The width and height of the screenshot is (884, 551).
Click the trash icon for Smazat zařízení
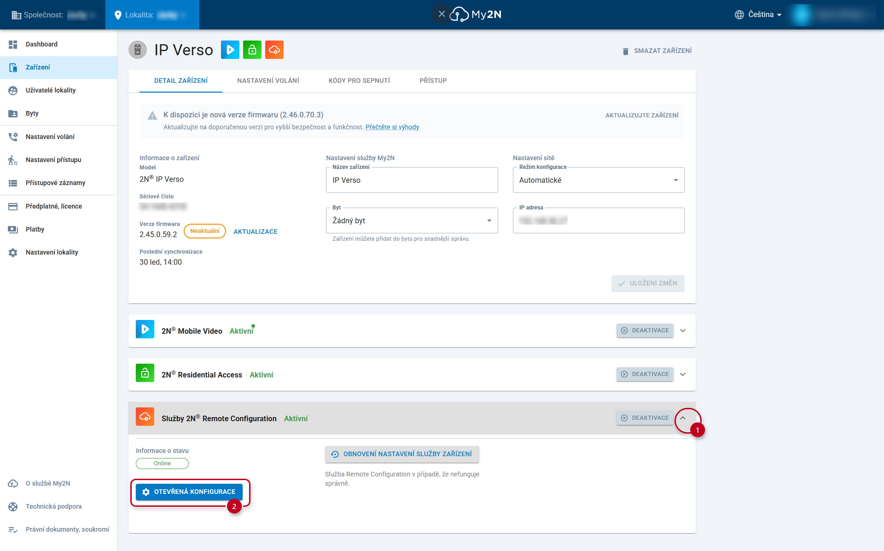point(625,51)
